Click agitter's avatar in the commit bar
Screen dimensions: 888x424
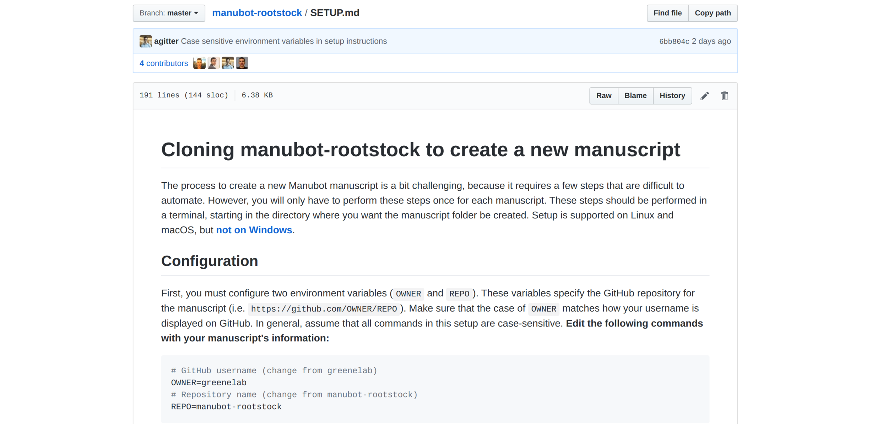[146, 41]
